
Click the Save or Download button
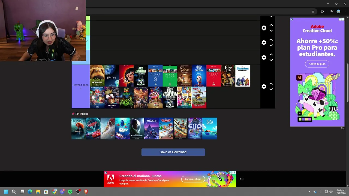point(173,152)
